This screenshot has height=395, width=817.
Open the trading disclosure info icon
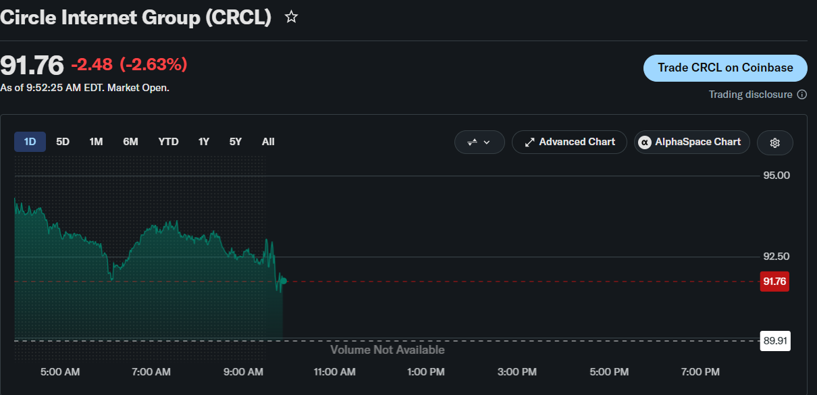pos(802,95)
